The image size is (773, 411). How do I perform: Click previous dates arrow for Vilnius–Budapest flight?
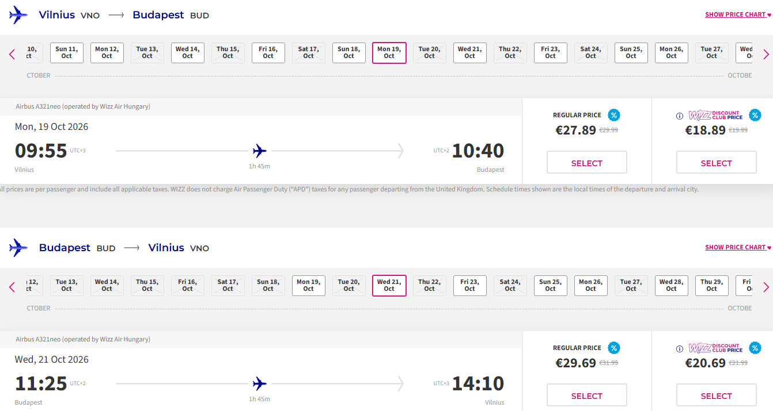coord(12,55)
